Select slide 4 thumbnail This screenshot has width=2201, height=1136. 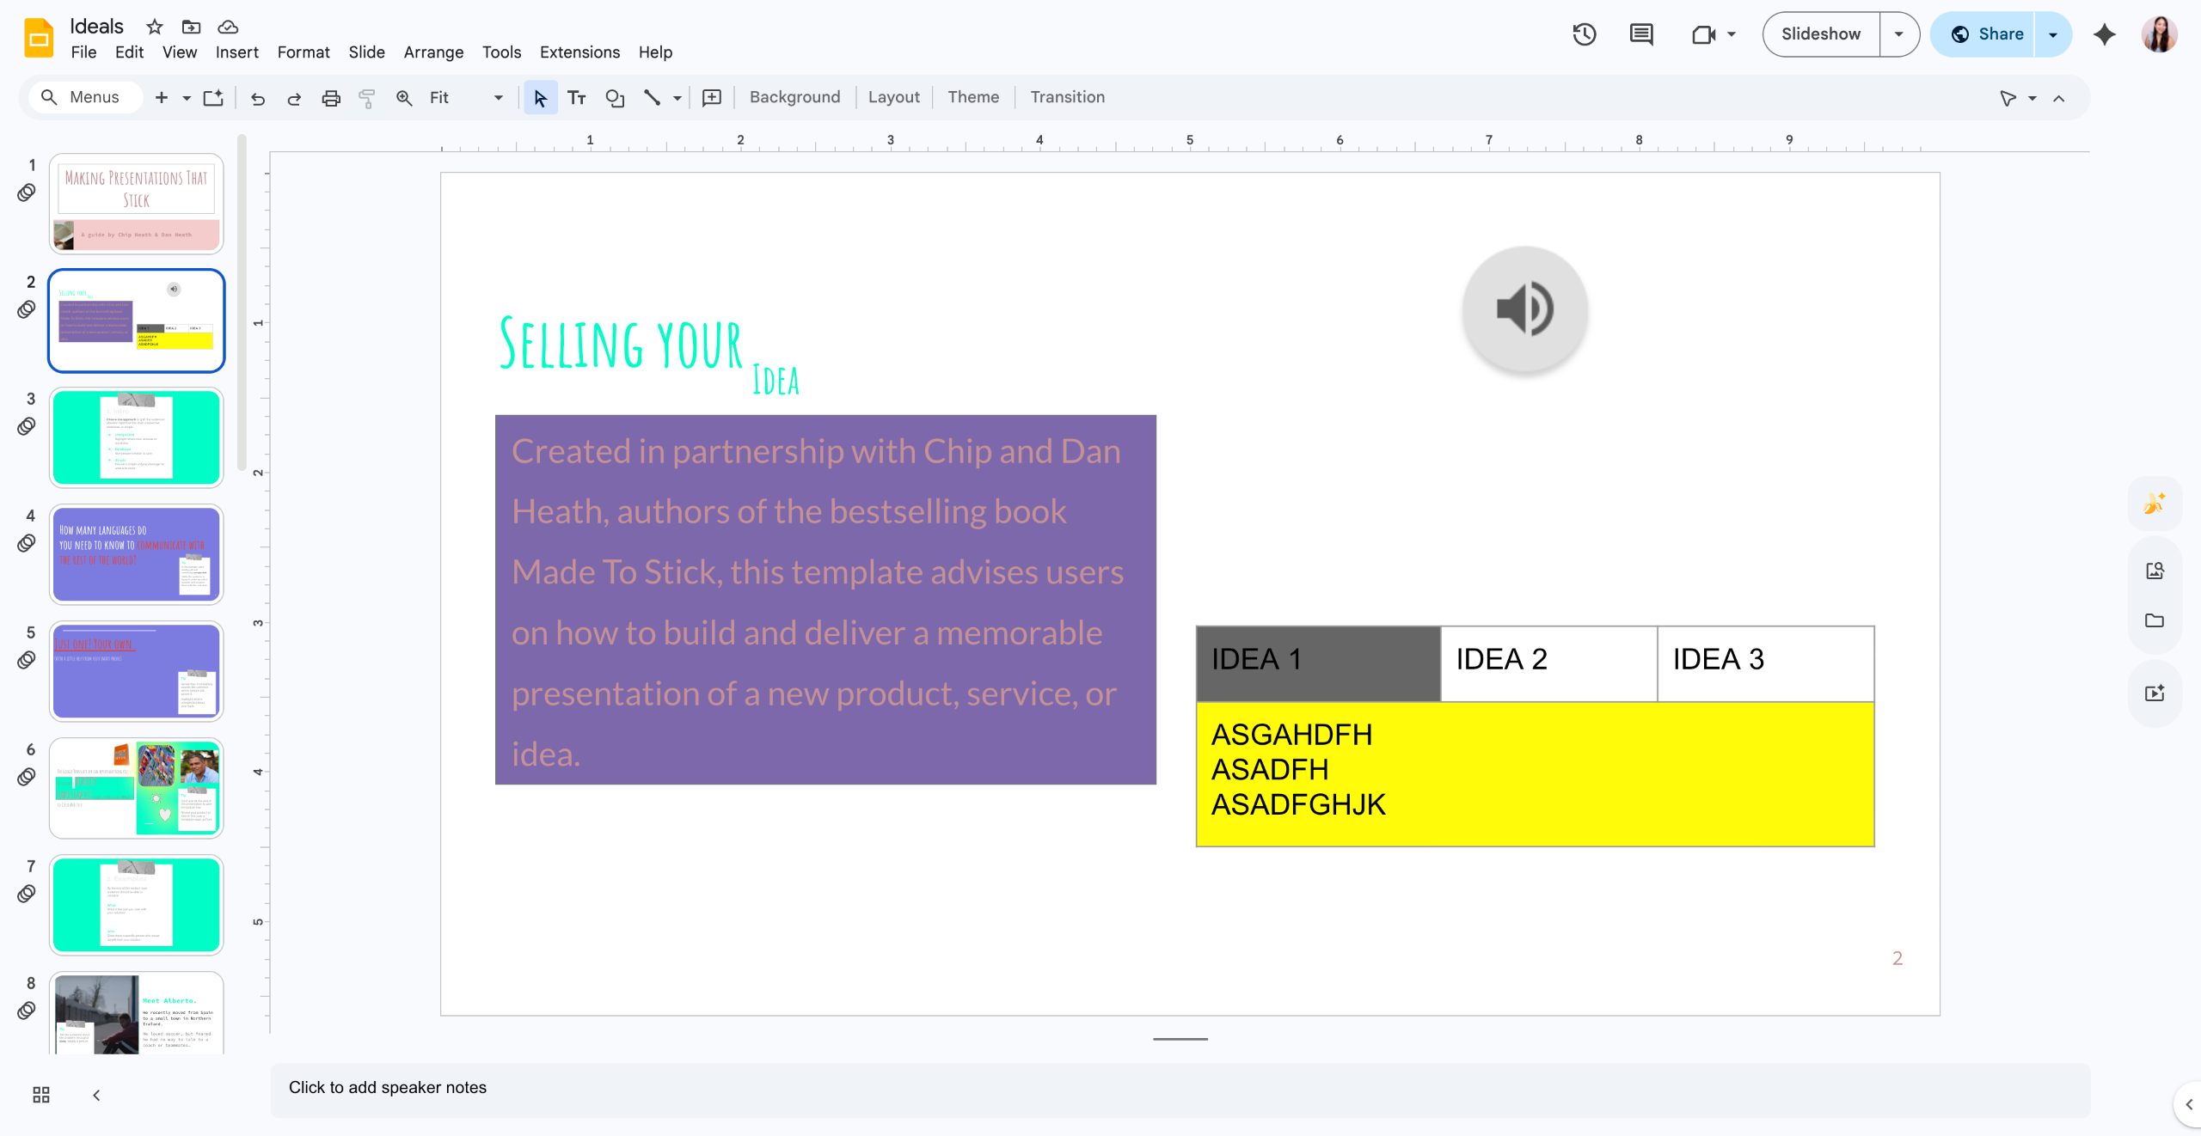(x=137, y=554)
